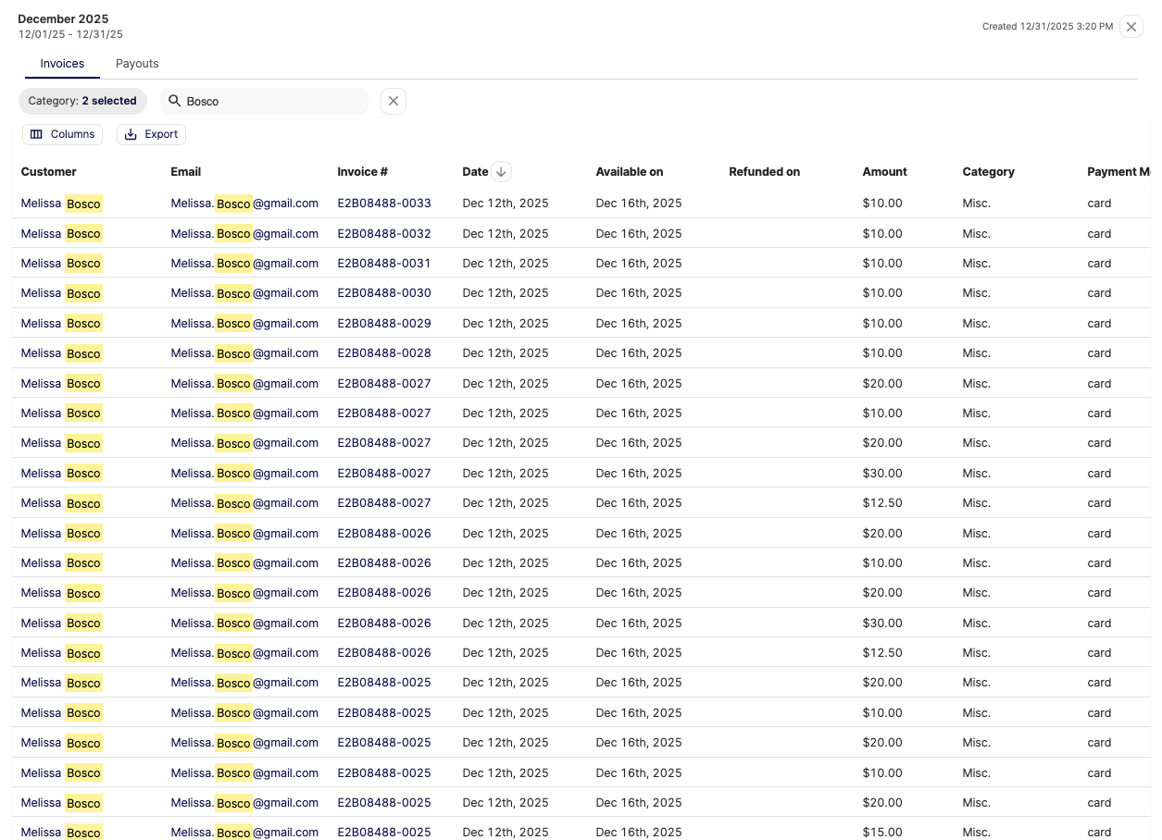
Task: Close the December 2025 report panel
Action: [x=1131, y=27]
